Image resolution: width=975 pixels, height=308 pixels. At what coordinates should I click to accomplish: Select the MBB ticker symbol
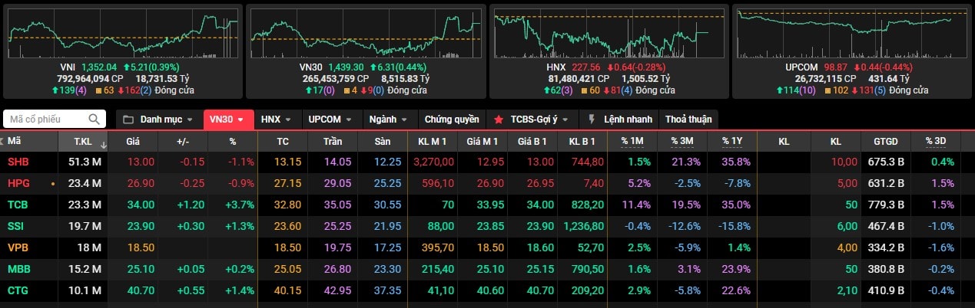(19, 269)
